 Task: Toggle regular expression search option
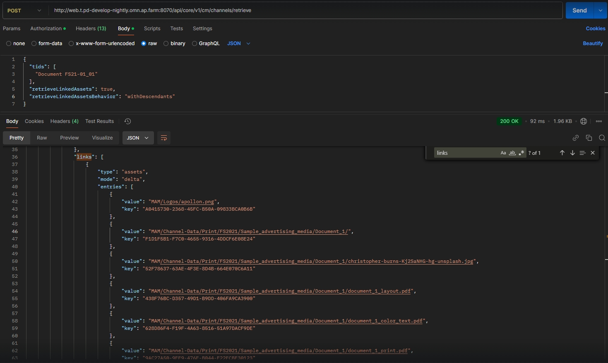coord(521,153)
